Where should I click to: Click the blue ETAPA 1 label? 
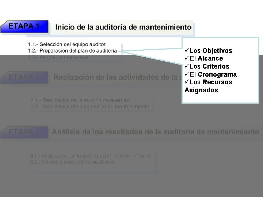[24, 27]
